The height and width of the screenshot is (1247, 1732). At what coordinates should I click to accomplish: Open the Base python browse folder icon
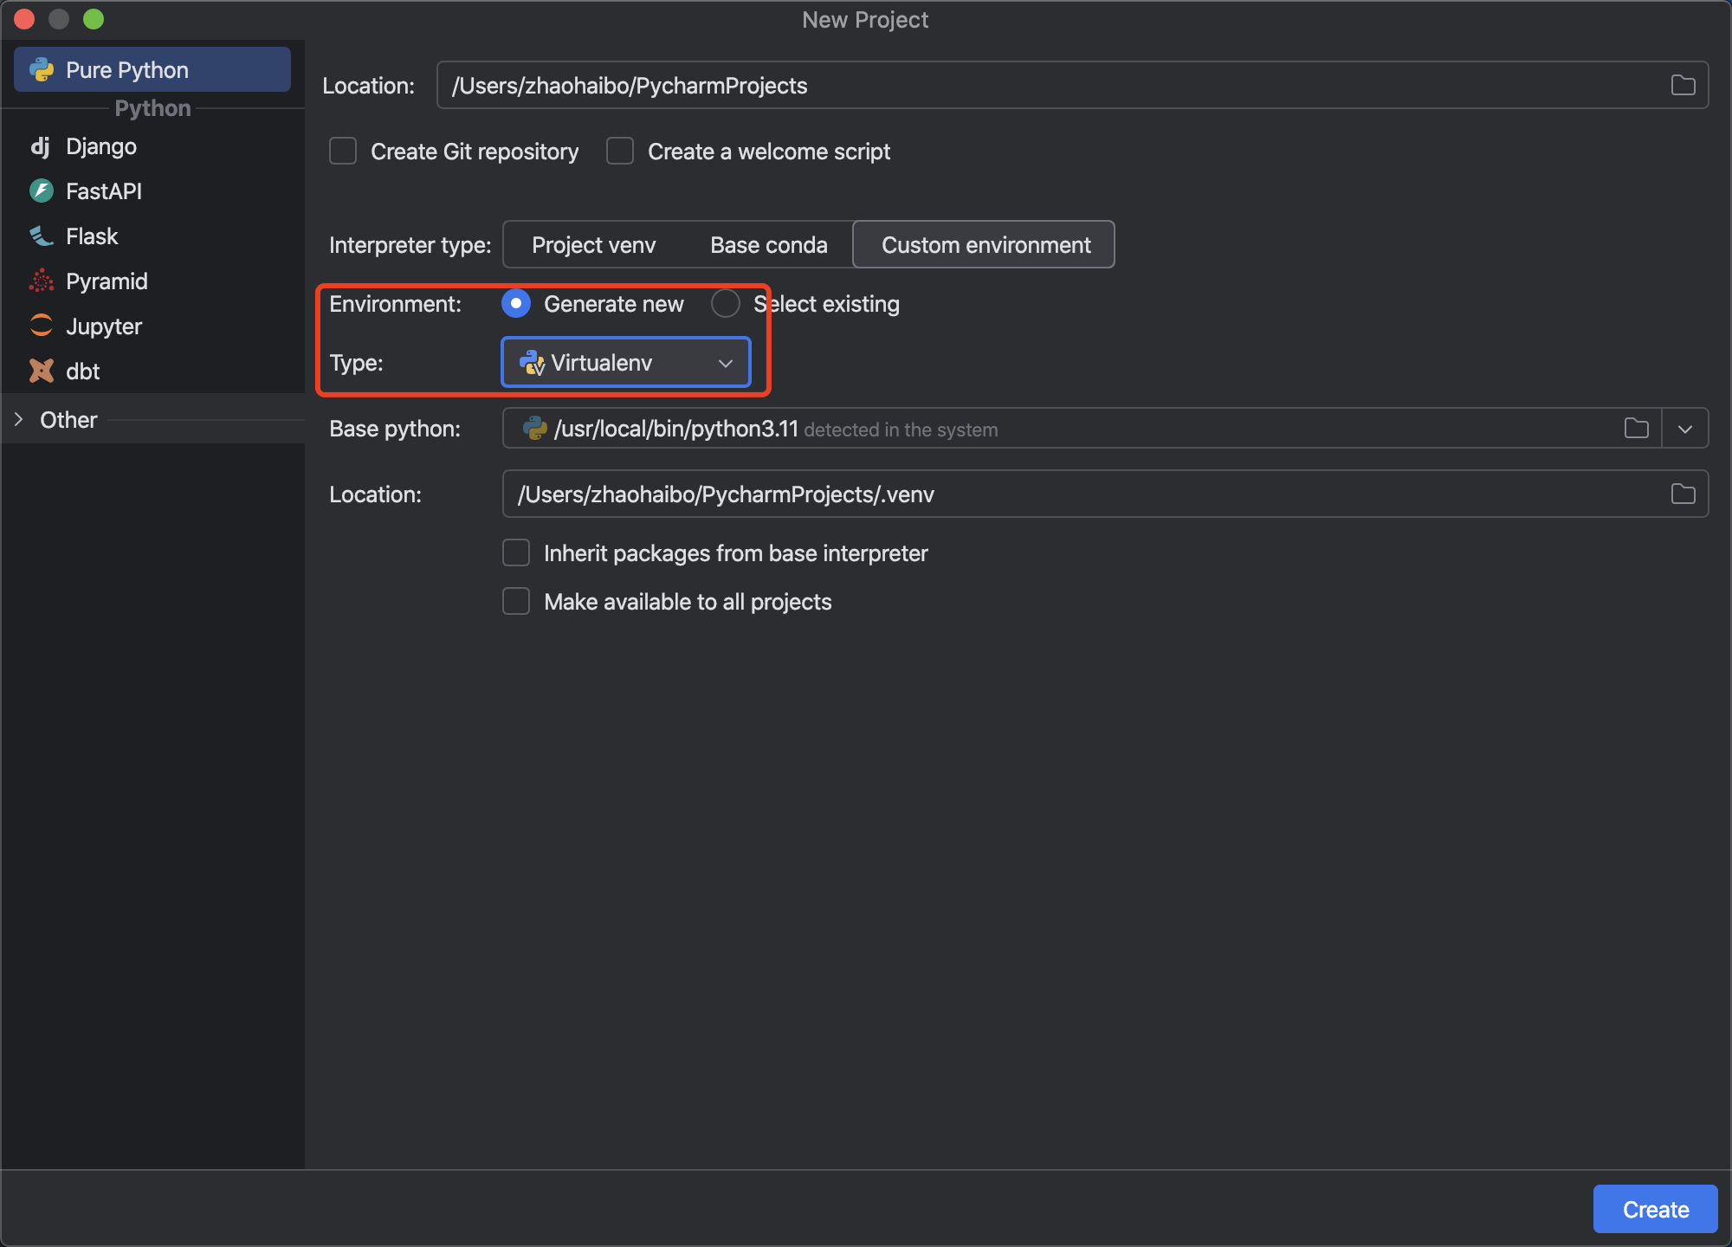click(x=1636, y=428)
